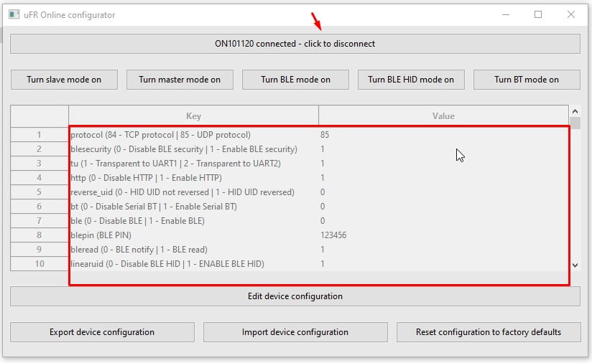Turn BT mode on
This screenshot has width=592, height=363.
point(527,80)
